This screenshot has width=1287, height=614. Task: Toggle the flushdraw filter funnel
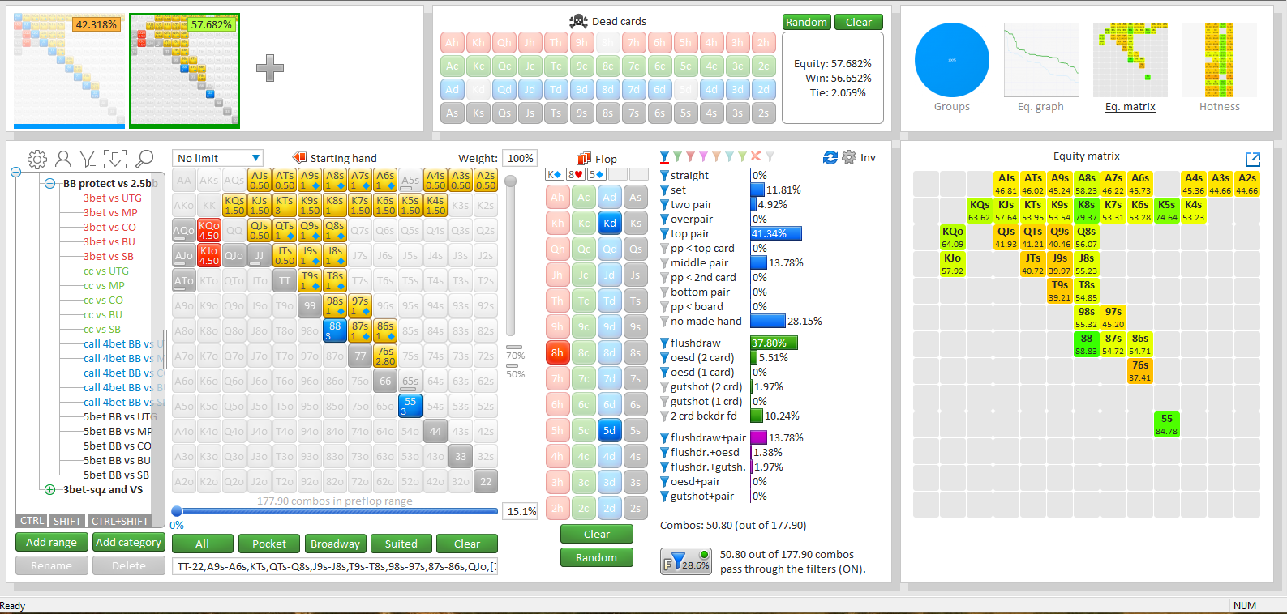tap(665, 343)
